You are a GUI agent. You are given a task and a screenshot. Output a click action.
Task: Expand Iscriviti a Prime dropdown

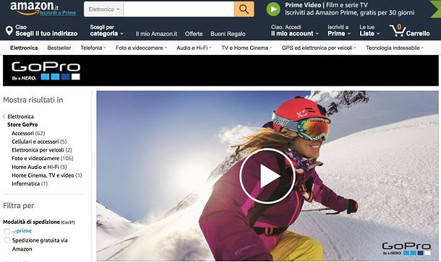click(x=339, y=30)
